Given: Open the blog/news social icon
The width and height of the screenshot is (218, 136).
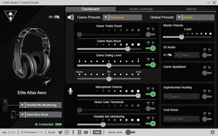Looking at the screenshot, I should [79, 132].
